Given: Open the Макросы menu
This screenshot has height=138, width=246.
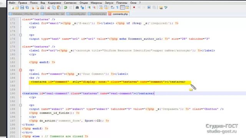Looking at the screenshot, I should (96, 3).
